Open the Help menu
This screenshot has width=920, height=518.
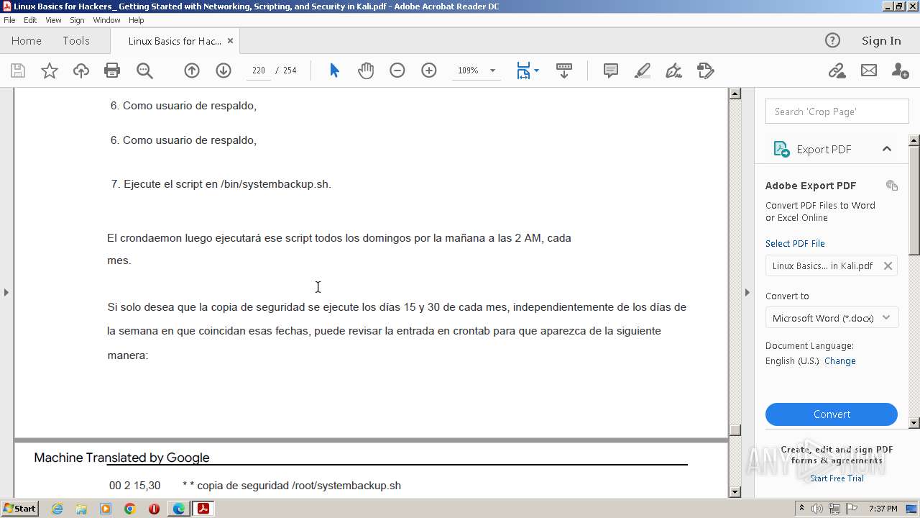point(136,20)
